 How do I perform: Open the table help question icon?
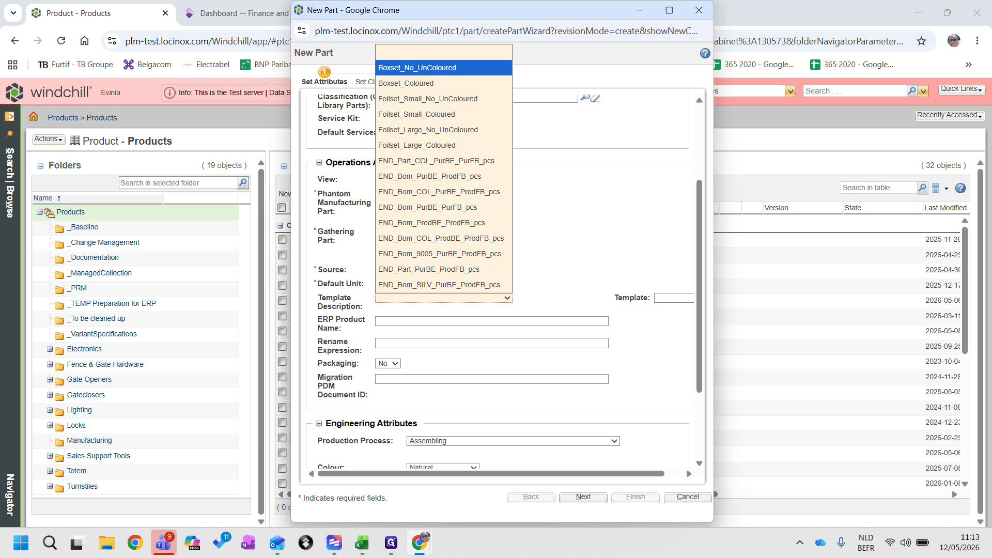pos(960,188)
